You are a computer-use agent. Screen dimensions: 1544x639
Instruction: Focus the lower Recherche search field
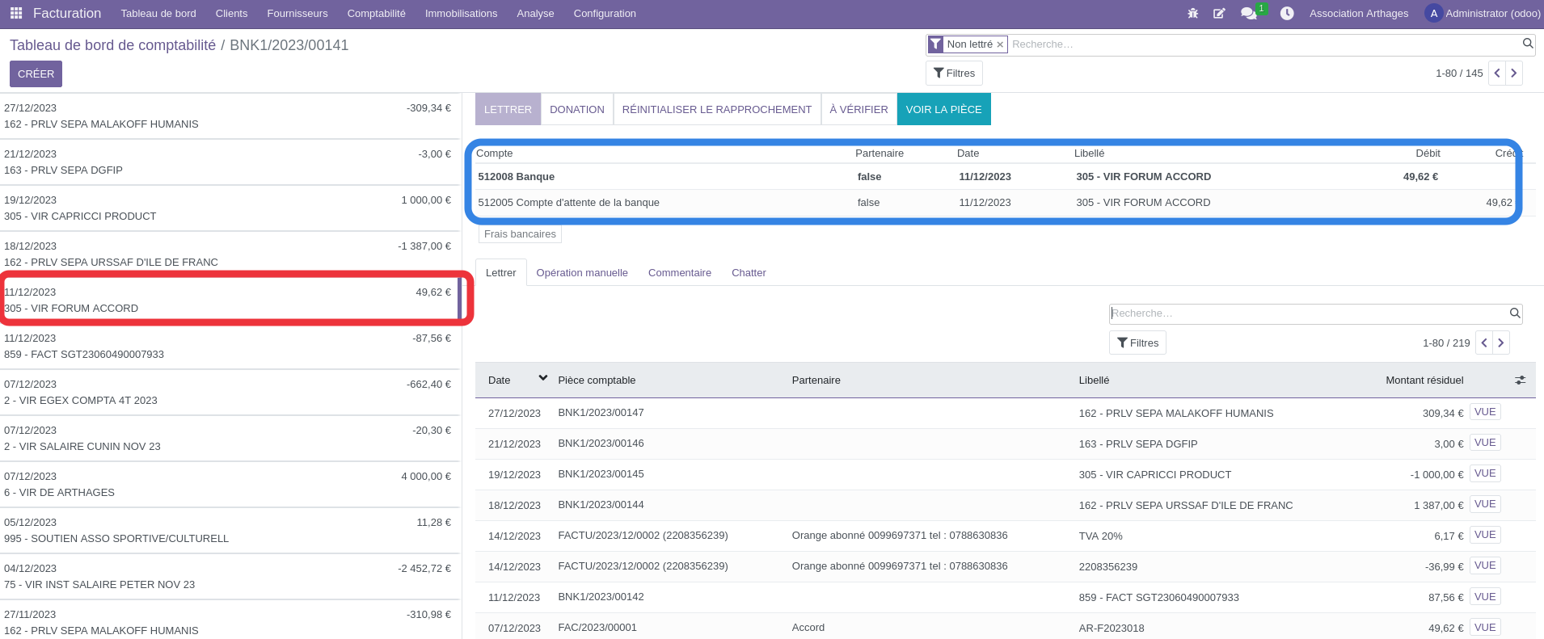(1308, 313)
